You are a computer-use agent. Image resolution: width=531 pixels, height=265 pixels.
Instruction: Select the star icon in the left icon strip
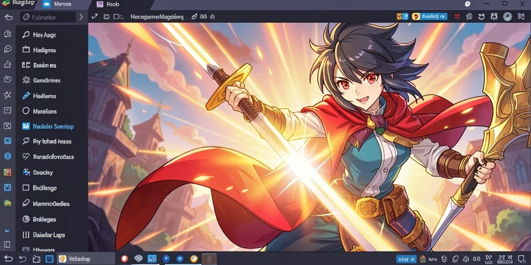(7, 95)
